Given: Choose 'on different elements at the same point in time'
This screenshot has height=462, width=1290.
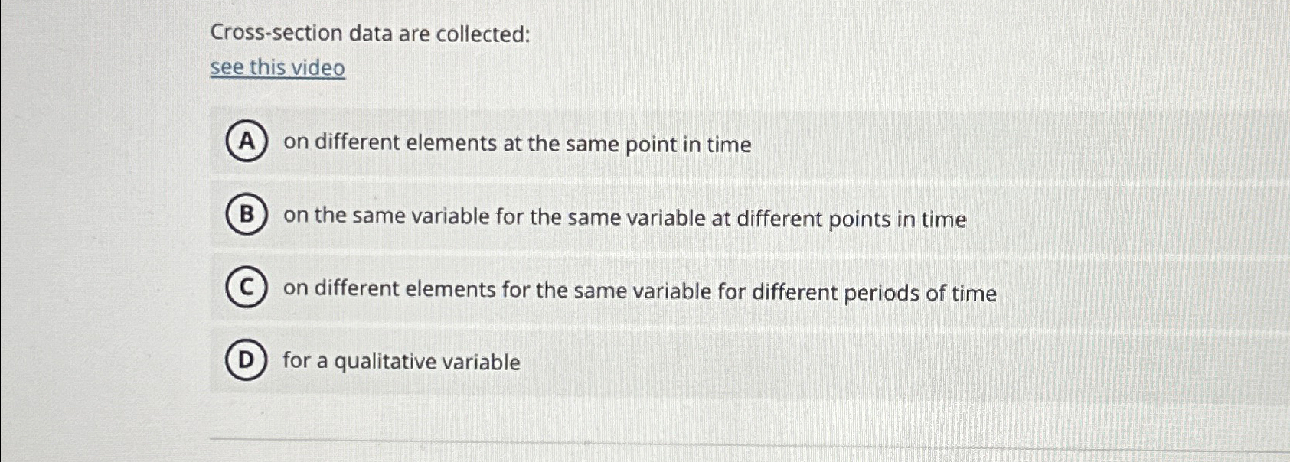Looking at the screenshot, I should [x=516, y=144].
